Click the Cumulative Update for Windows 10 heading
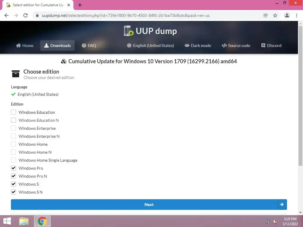 point(149,61)
